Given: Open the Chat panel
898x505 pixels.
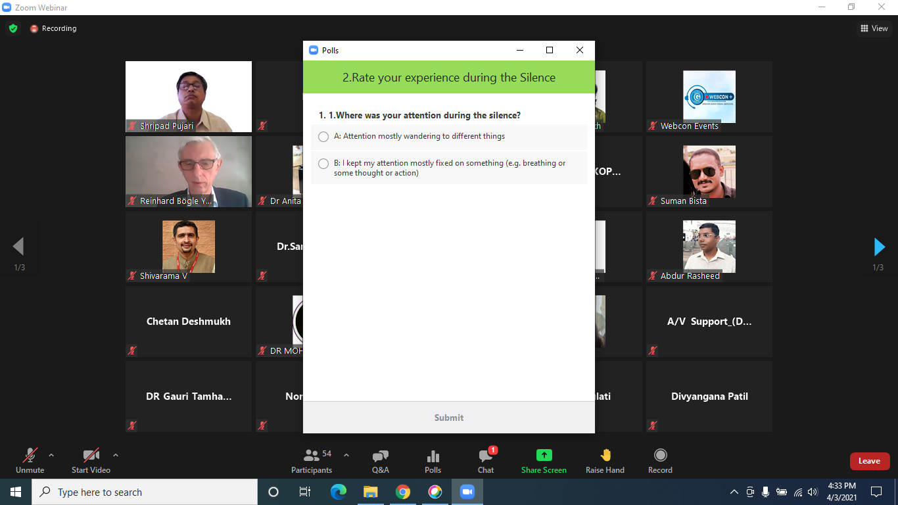Looking at the screenshot, I should coord(486,461).
